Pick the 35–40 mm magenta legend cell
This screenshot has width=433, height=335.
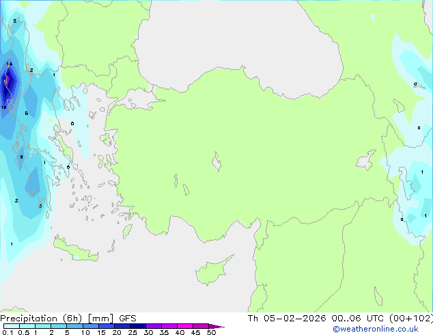click(x=169, y=326)
